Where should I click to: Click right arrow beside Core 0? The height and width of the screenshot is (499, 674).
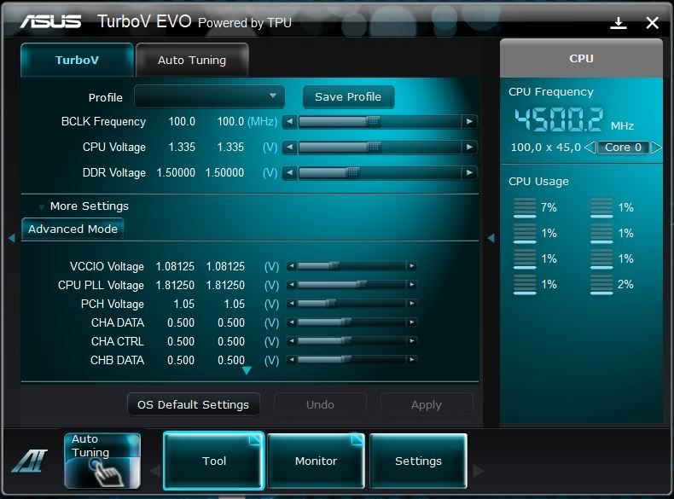click(655, 148)
